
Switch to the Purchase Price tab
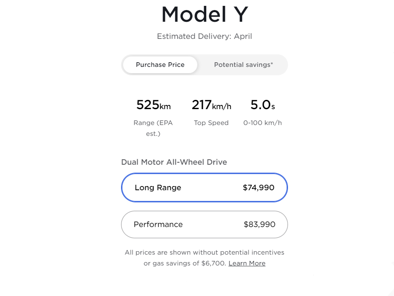[160, 65]
